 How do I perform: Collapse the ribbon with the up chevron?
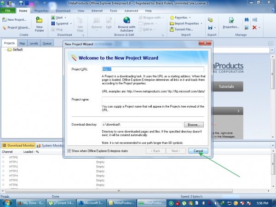[267, 10]
